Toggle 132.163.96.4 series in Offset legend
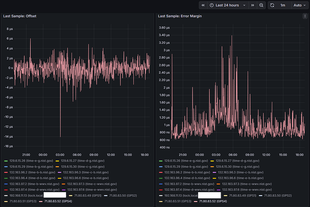The height and width of the screenshot is (207, 310). point(32,178)
